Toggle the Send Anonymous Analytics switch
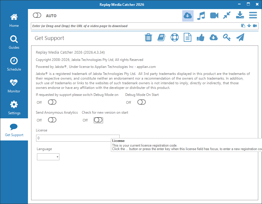The height and width of the screenshot is (204, 262). [x=52, y=120]
